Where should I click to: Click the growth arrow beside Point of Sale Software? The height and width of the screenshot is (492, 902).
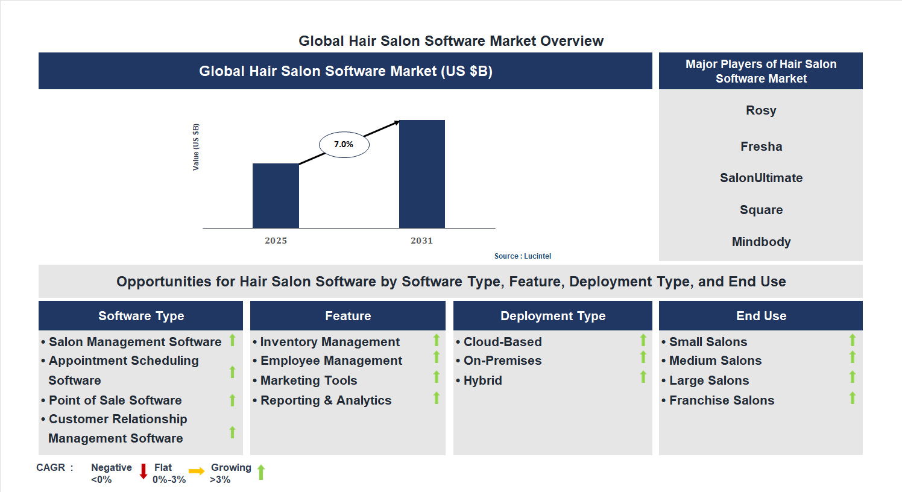[233, 399]
